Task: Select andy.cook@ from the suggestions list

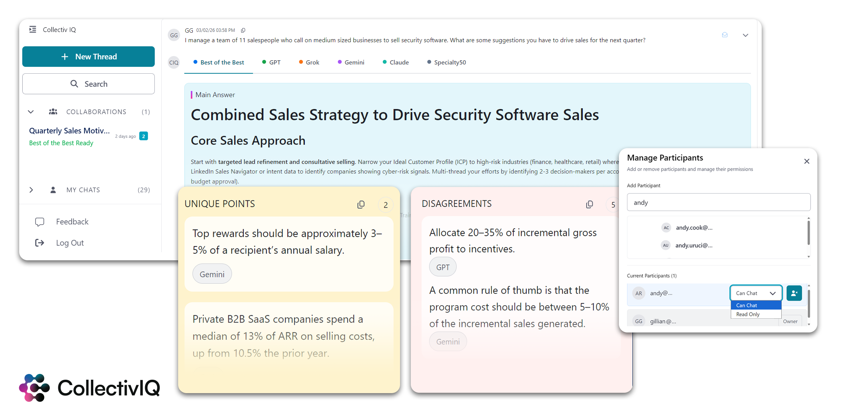Action: coord(694,228)
